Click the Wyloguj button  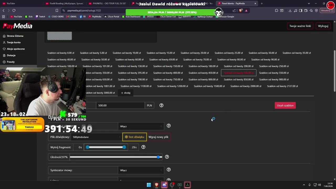323,26
